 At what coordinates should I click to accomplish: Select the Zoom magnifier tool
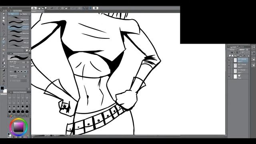(4, 14)
